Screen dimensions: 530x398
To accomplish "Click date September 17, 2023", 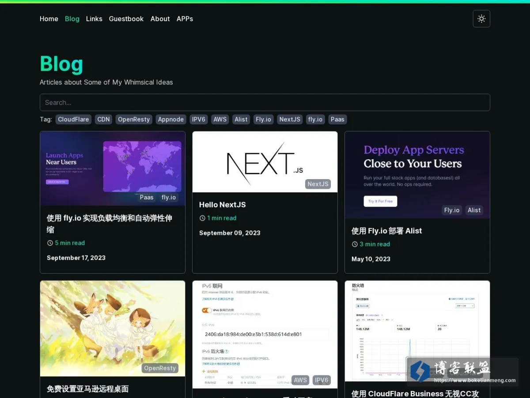I will (x=76, y=258).
